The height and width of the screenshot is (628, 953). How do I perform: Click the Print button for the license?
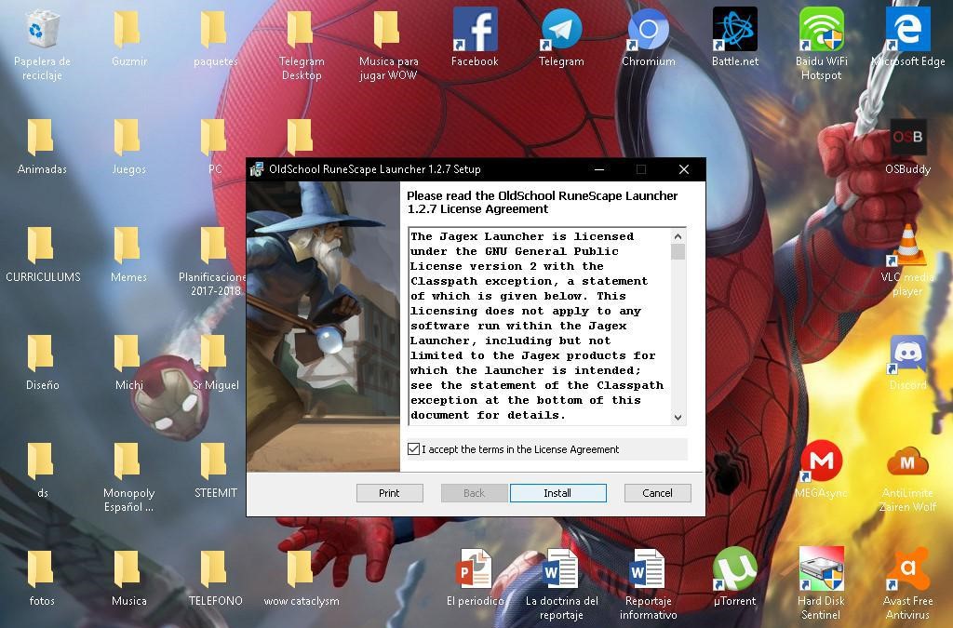point(389,493)
